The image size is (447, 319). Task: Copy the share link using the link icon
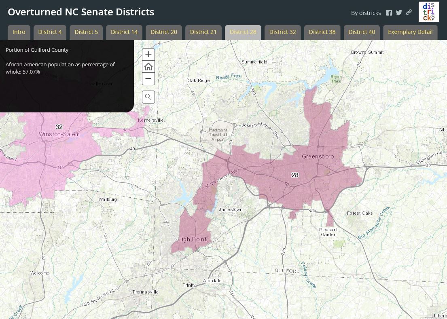coord(409,13)
